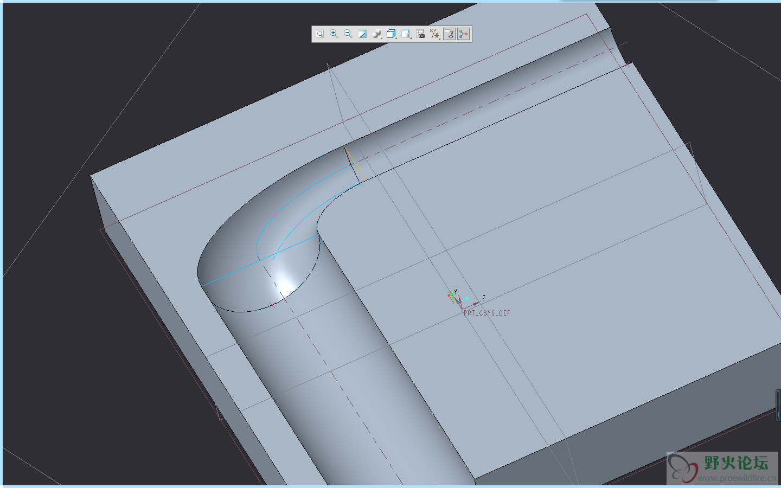Select the Zoom Out tool
Screen dimensions: 781x488
click(x=348, y=34)
